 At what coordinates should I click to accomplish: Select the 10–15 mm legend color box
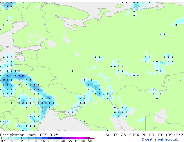coord(39,138)
